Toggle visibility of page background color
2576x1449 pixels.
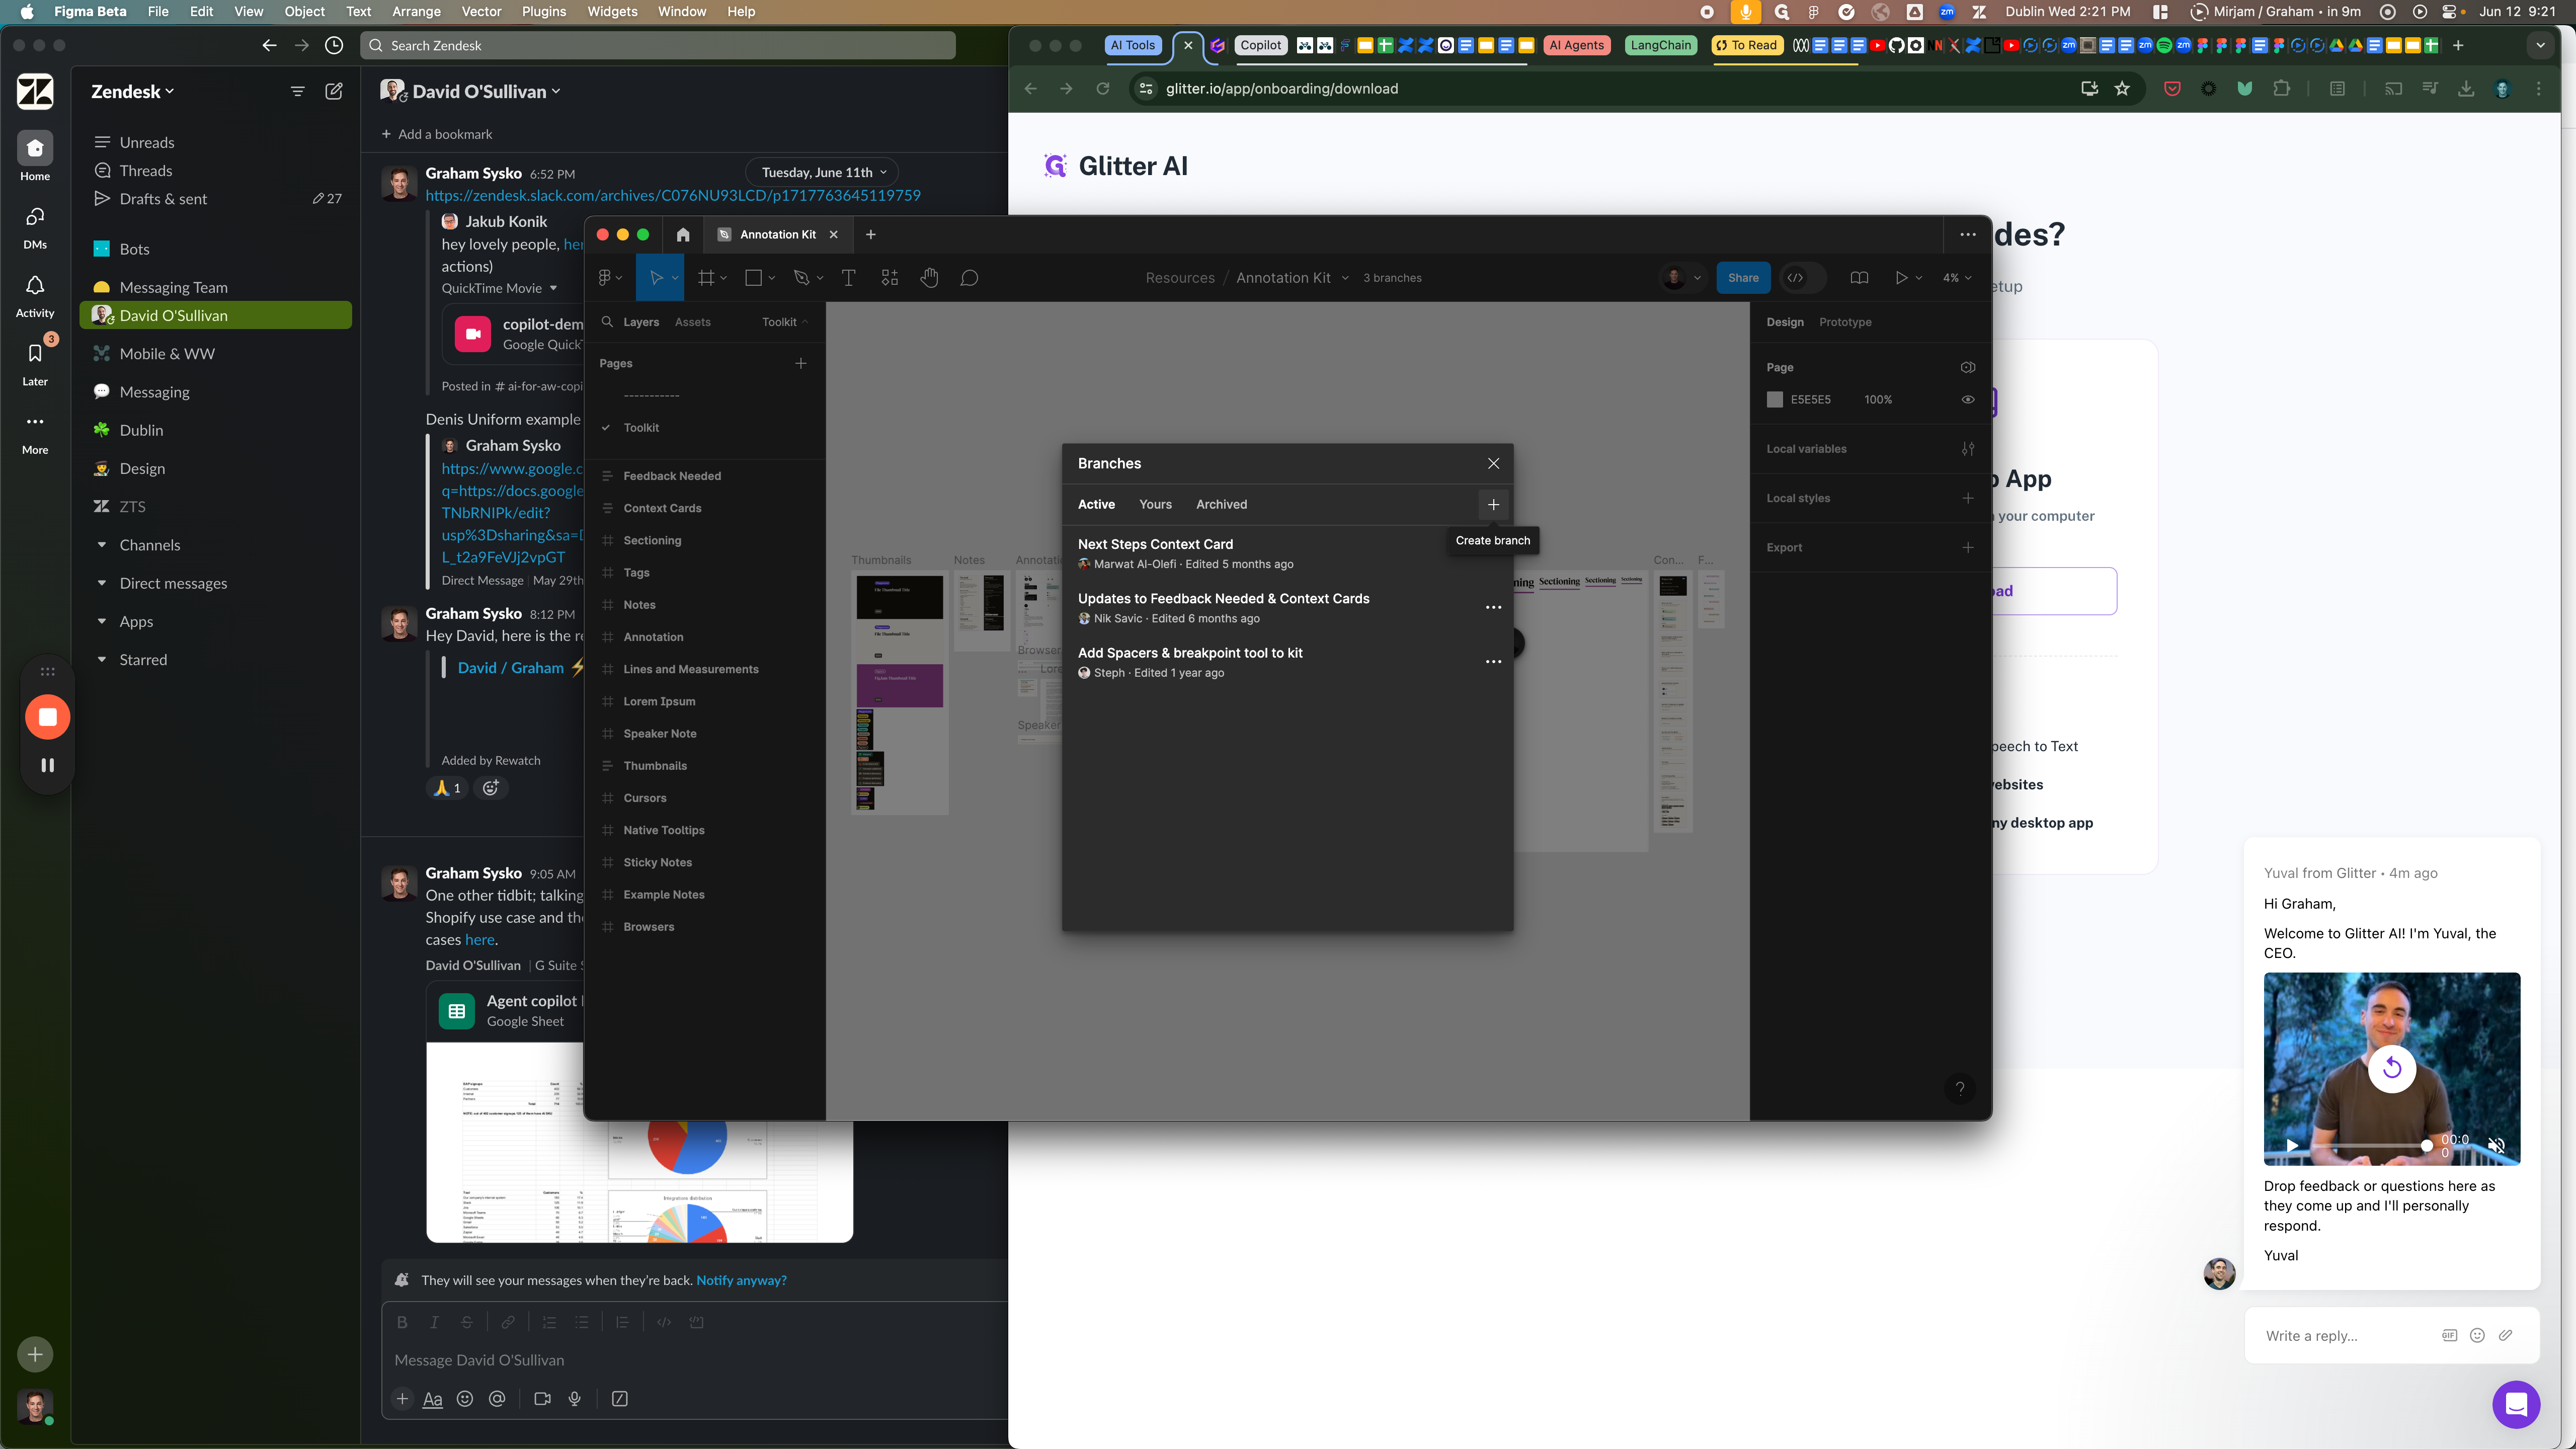[1968, 399]
